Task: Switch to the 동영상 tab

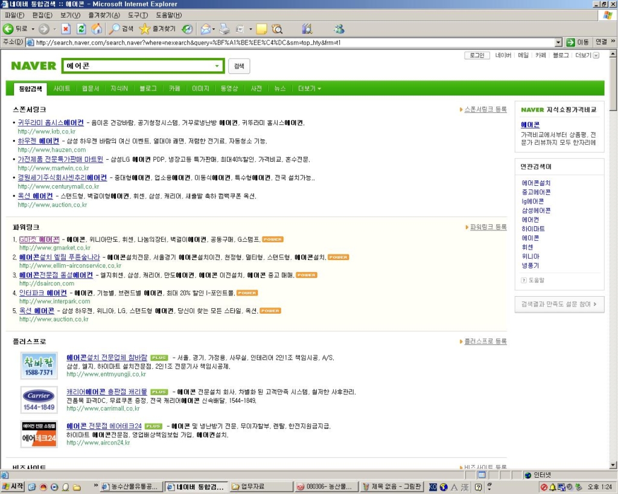Action: tap(229, 89)
